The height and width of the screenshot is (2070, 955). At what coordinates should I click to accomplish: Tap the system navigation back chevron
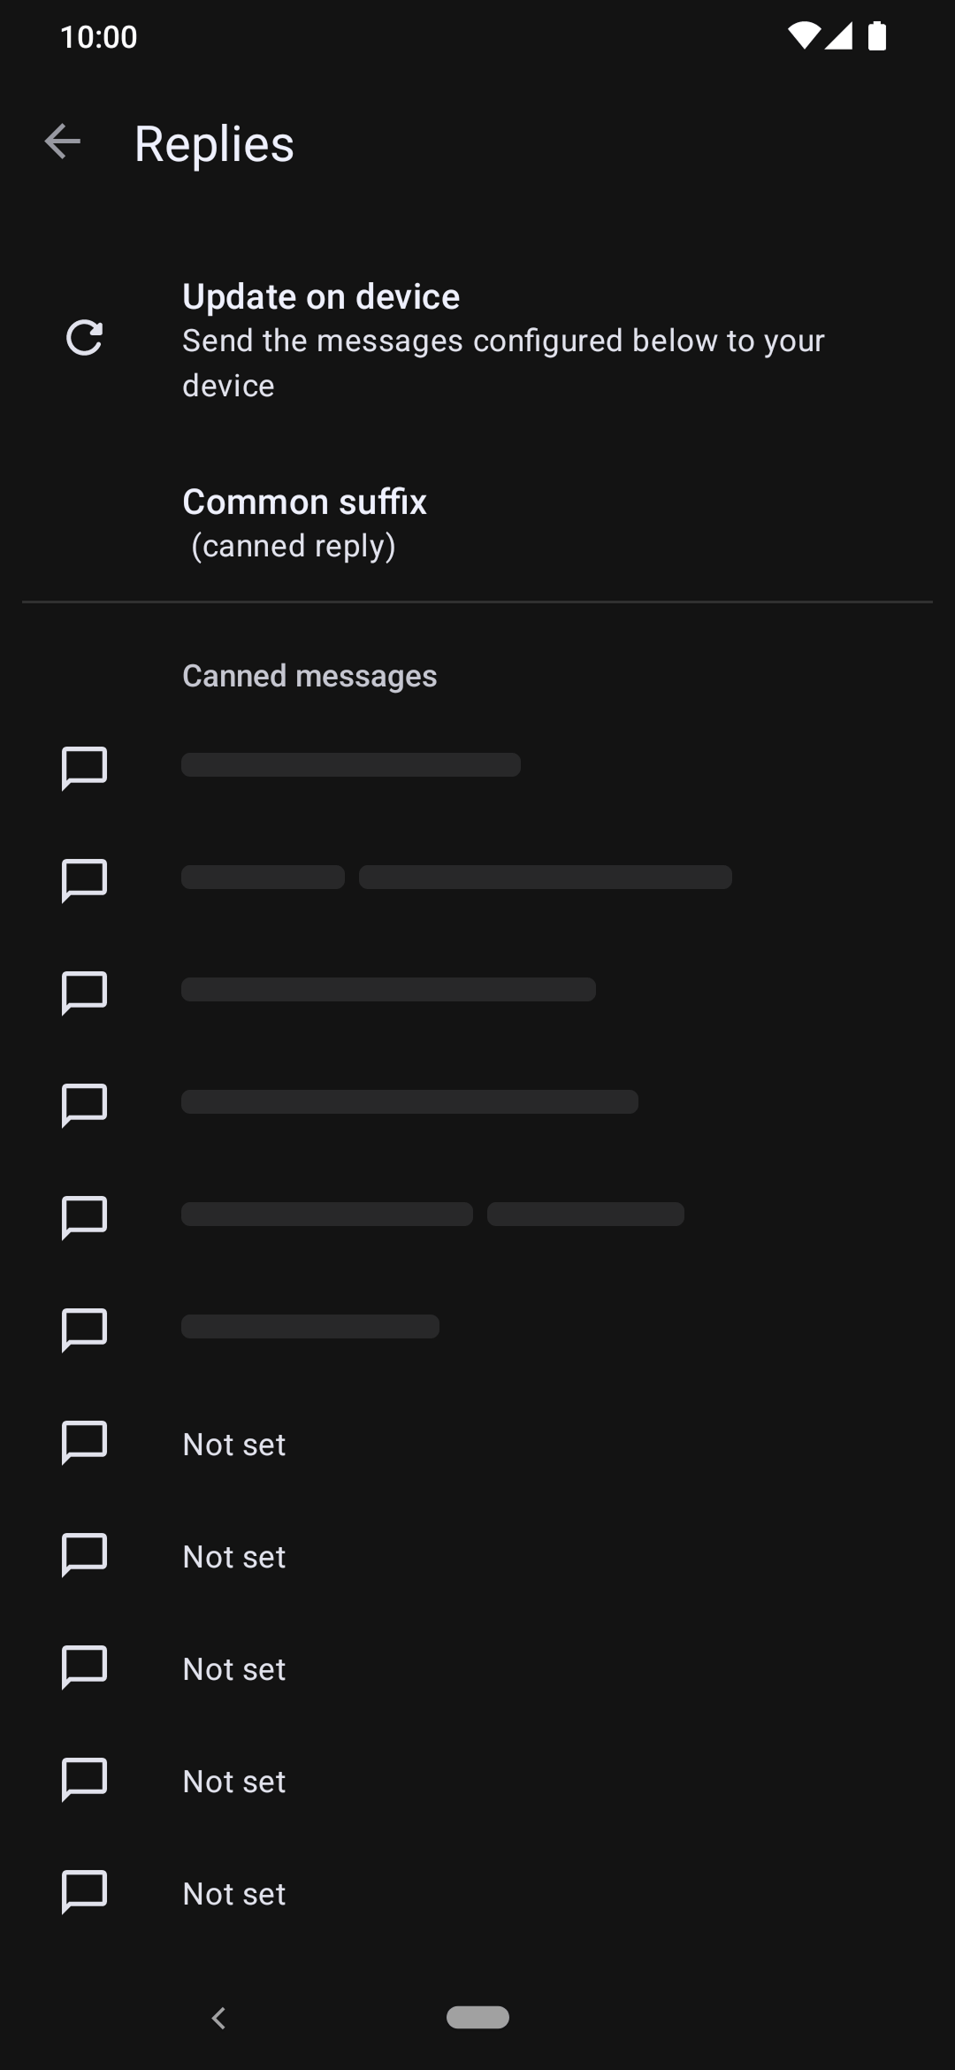point(218,2018)
